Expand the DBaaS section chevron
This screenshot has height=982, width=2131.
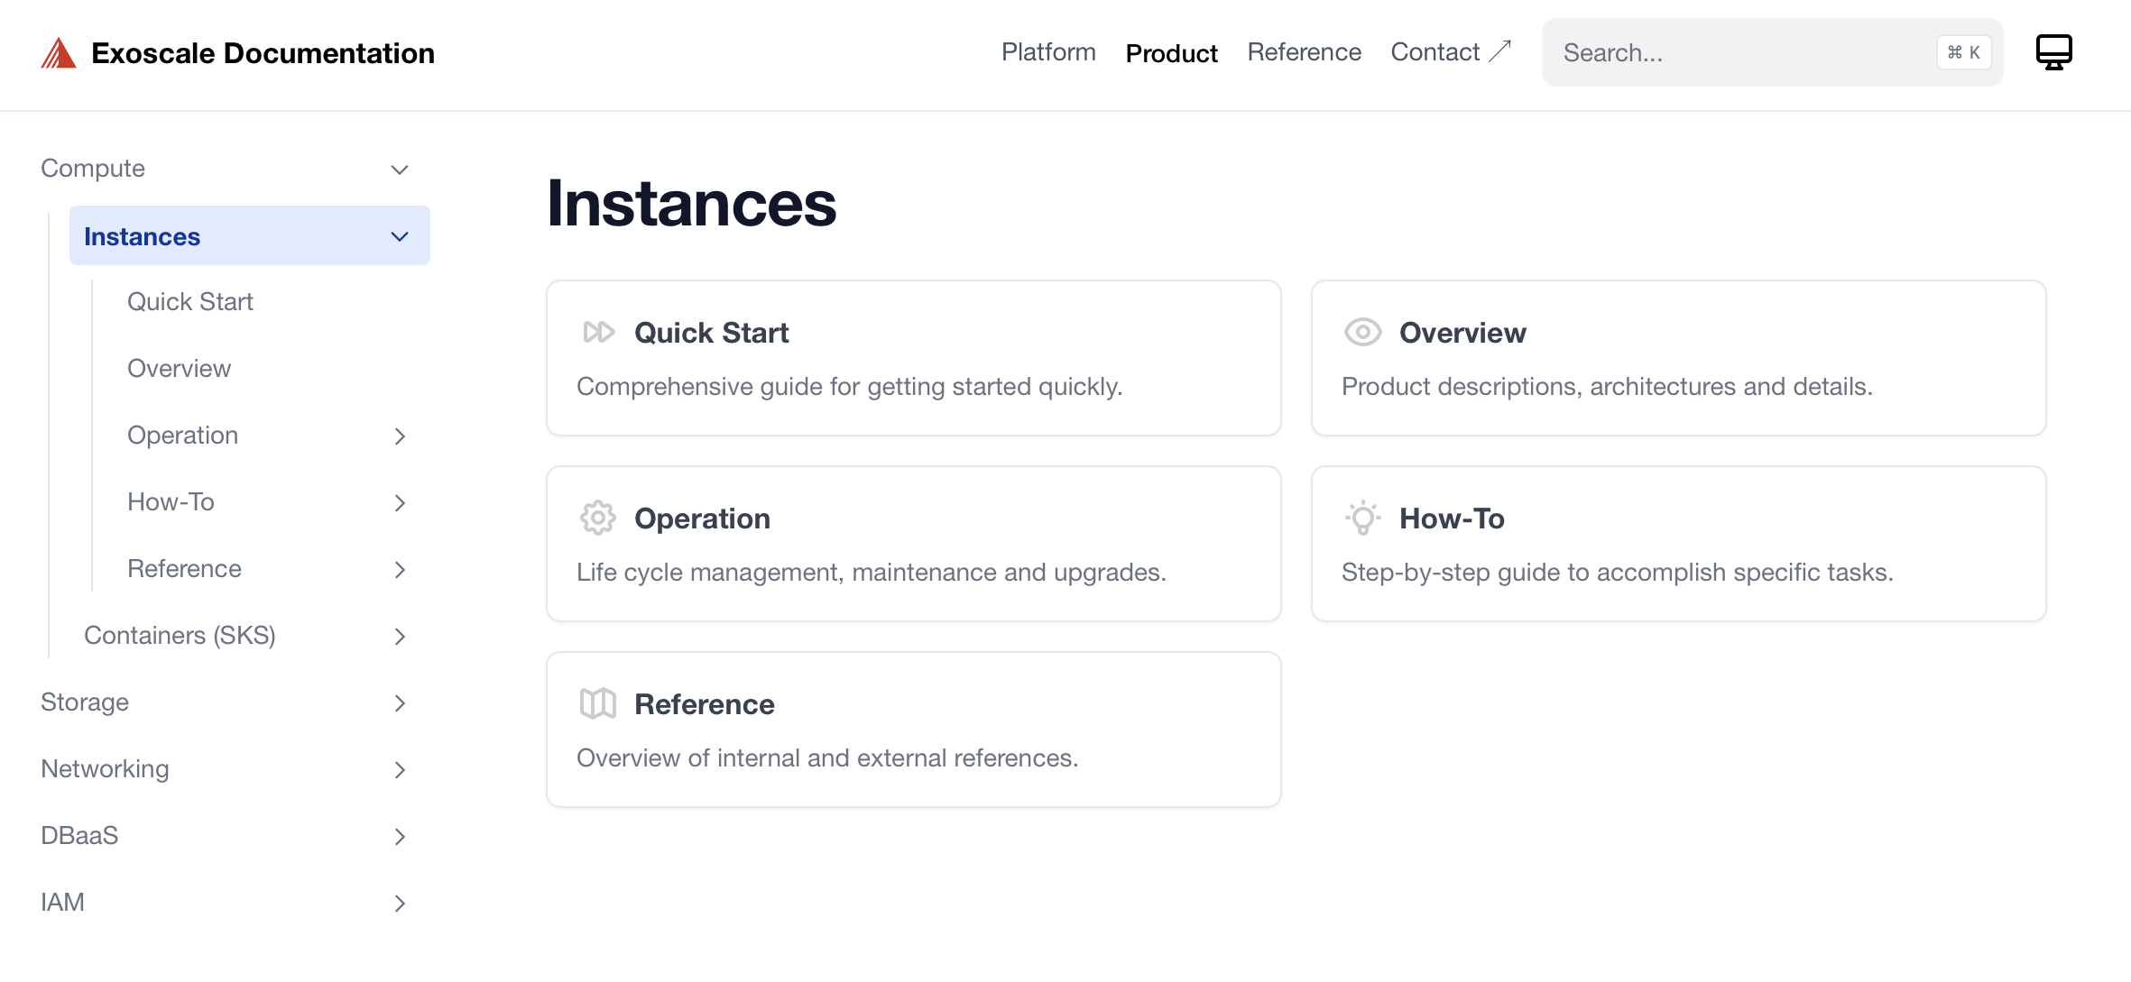tap(400, 837)
